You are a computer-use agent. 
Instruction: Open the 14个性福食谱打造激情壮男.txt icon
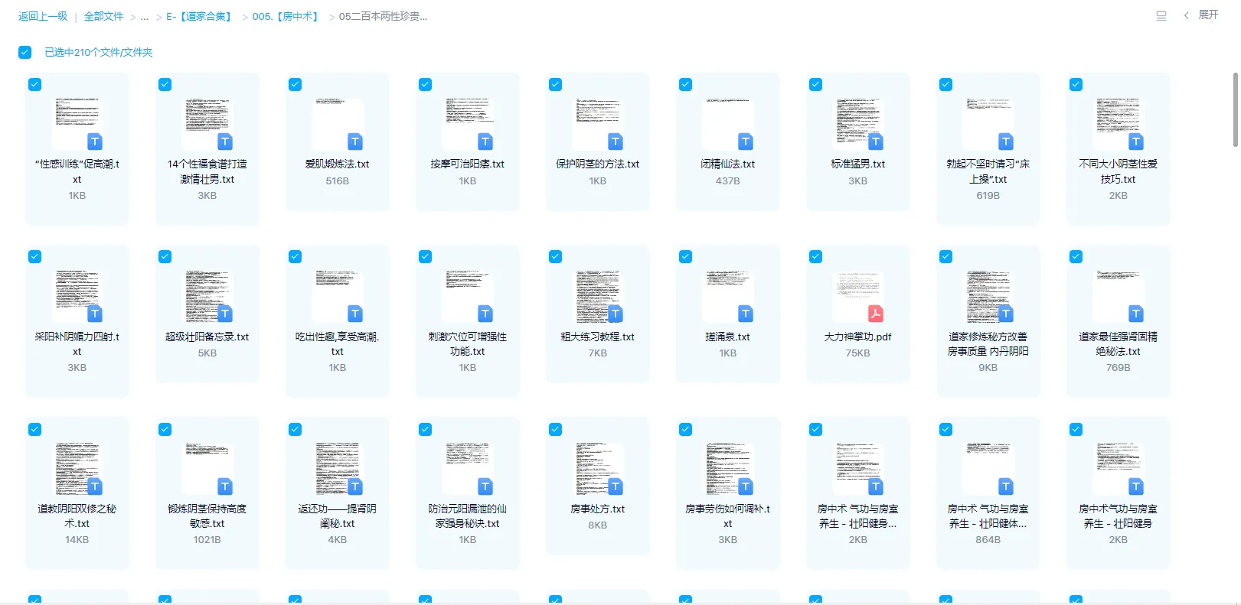point(207,124)
